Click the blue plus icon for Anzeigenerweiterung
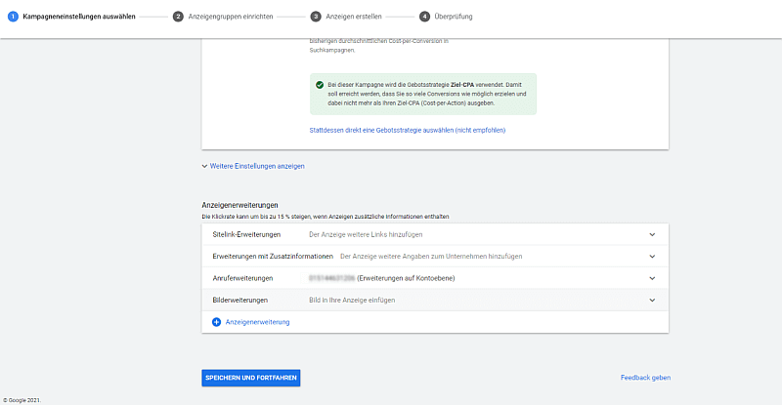 [216, 322]
